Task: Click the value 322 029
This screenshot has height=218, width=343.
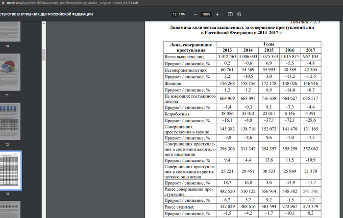Action: pos(227,207)
